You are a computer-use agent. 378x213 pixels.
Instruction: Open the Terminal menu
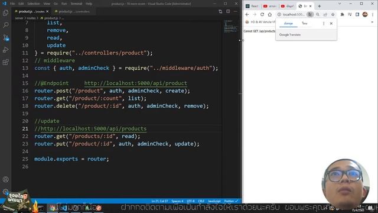76,4
